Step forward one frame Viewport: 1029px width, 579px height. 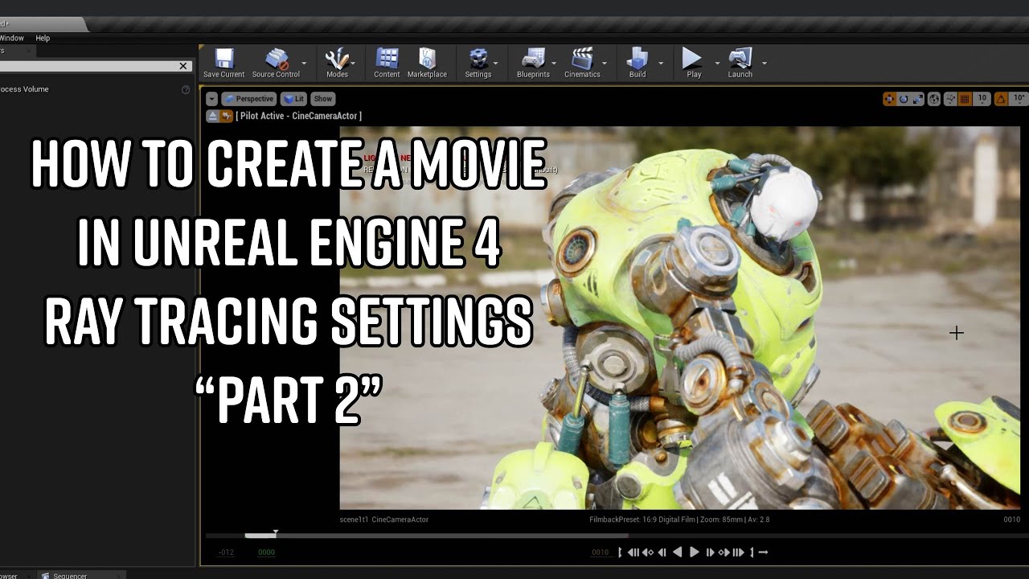pos(710,552)
